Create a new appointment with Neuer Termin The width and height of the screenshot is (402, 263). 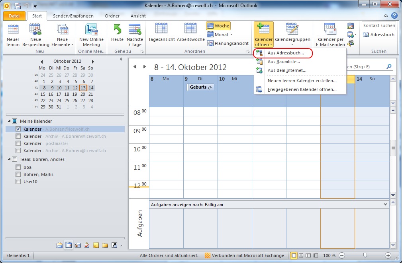pyautogui.click(x=12, y=35)
